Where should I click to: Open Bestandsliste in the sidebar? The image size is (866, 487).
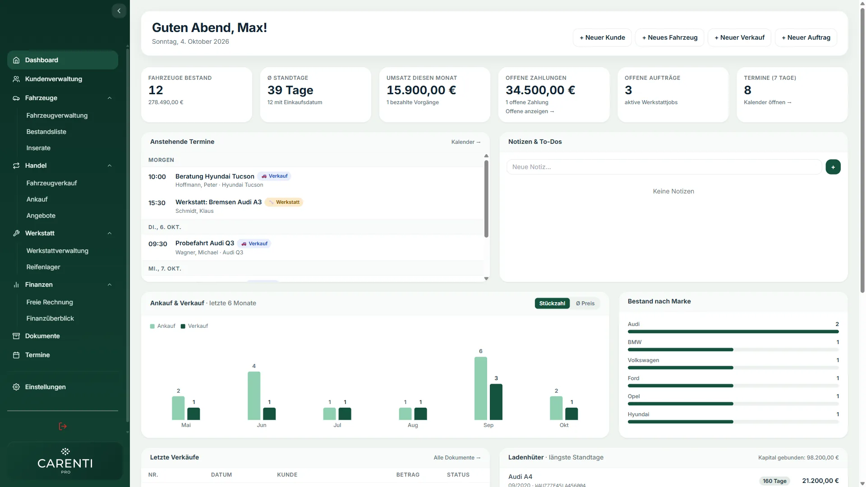pyautogui.click(x=46, y=132)
